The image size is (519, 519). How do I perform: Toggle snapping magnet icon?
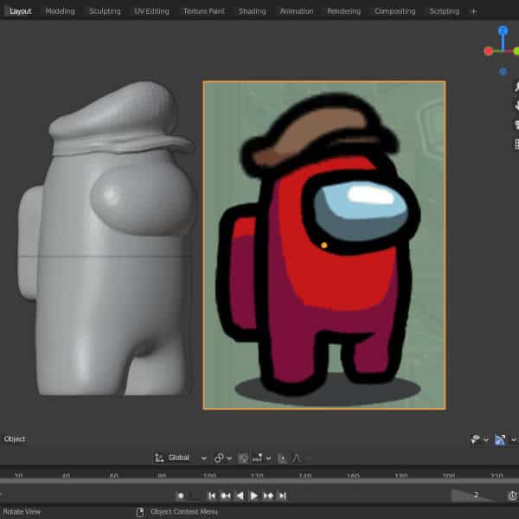243,458
